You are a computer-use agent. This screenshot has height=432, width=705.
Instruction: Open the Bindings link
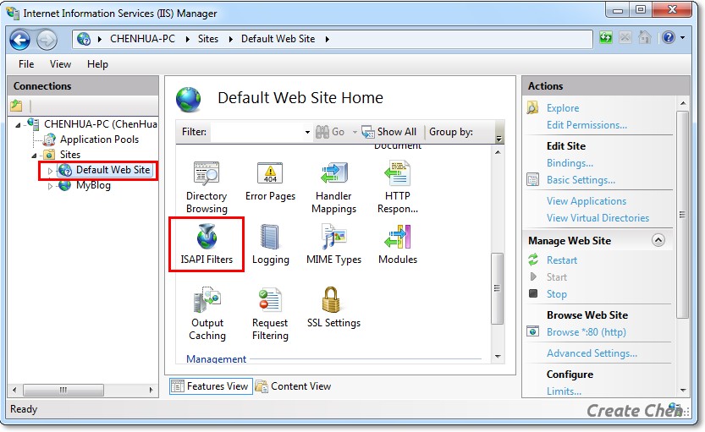[x=570, y=163]
